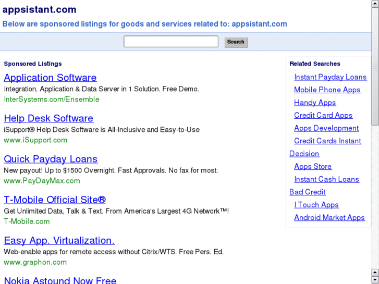Click 'iSupport® Help Desk Software' description text
This screenshot has width=379, height=284.
[102, 130]
